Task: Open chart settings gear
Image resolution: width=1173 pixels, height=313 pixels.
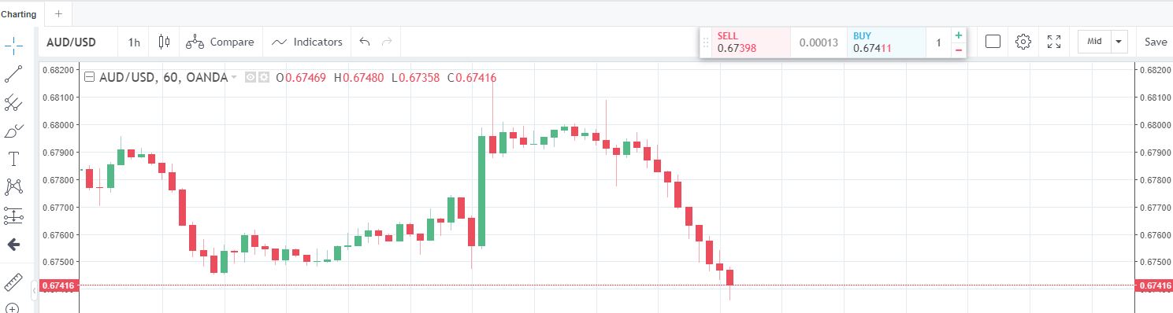Action: click(1023, 42)
